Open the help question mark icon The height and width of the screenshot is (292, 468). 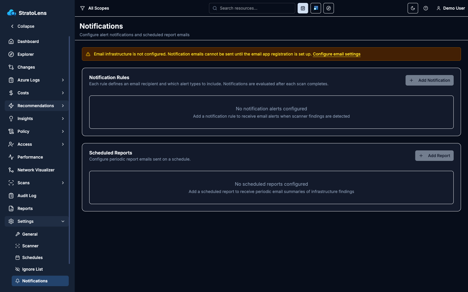[426, 8]
